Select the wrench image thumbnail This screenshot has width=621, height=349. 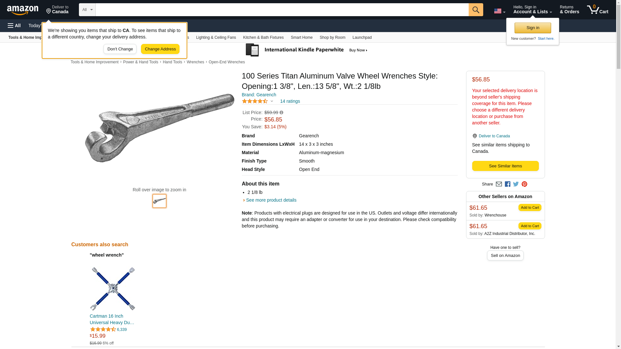tap(159, 201)
